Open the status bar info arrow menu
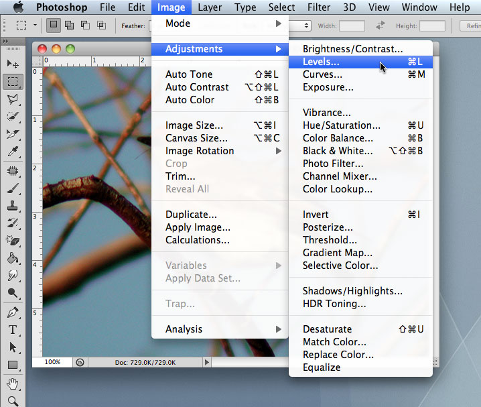The height and width of the screenshot is (407, 481). coord(207,363)
